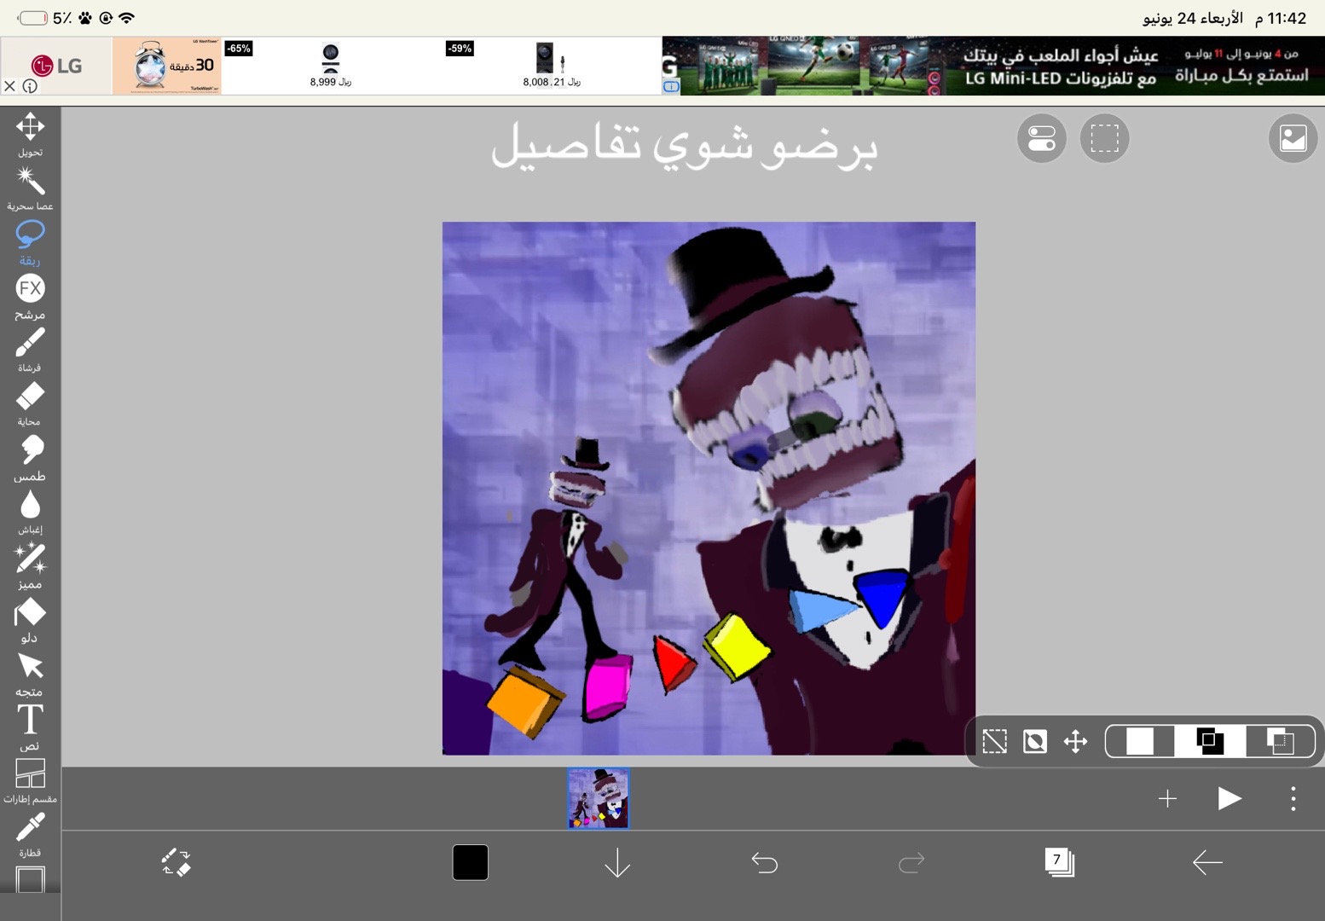
Task: Select the Transform tool (تحويل)
Action: click(x=30, y=134)
